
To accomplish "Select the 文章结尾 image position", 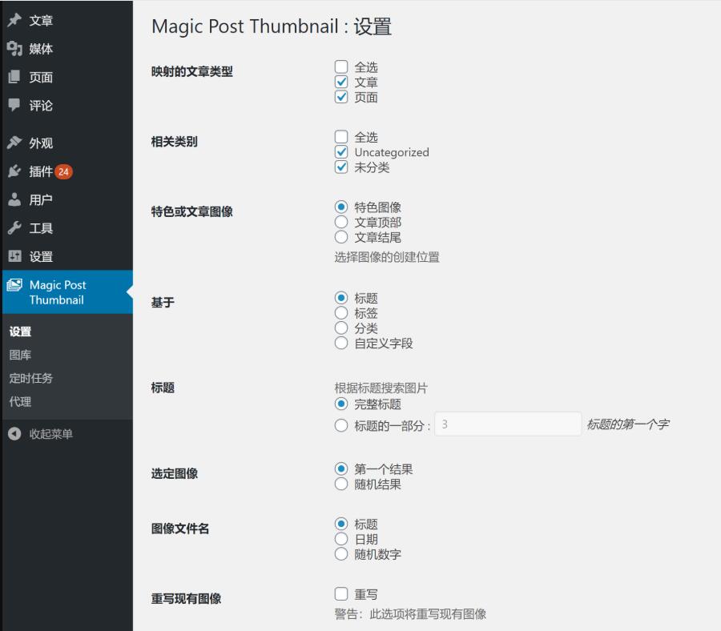I will [x=341, y=237].
